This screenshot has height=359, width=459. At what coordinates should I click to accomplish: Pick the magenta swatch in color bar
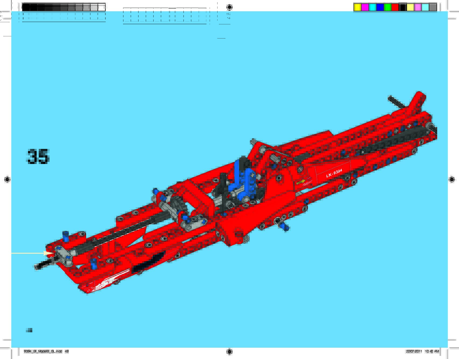click(365, 8)
